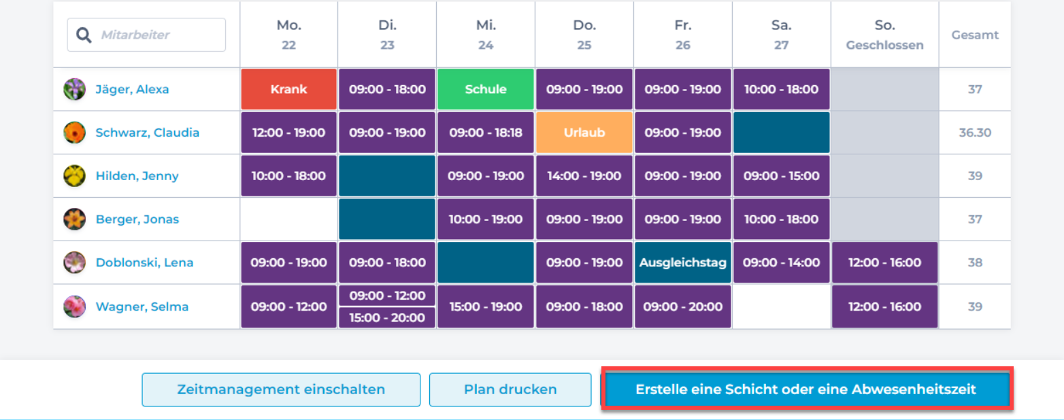1064x420 pixels.
Task: Create a shift or absence time
Action: coord(805,389)
